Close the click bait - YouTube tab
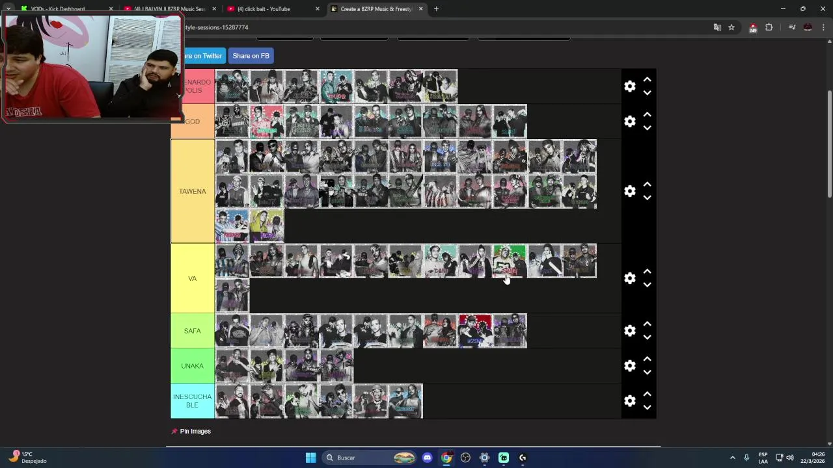 (318, 9)
